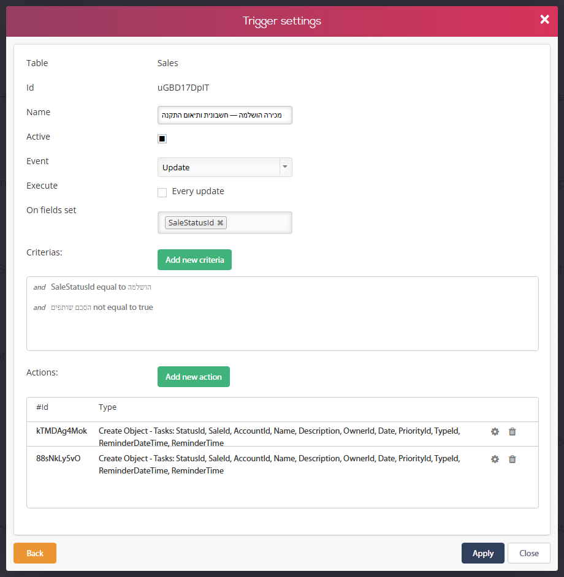Image resolution: width=564 pixels, height=577 pixels.
Task: Open settings gear for action 88sNkLy5vO
Action: (495, 459)
